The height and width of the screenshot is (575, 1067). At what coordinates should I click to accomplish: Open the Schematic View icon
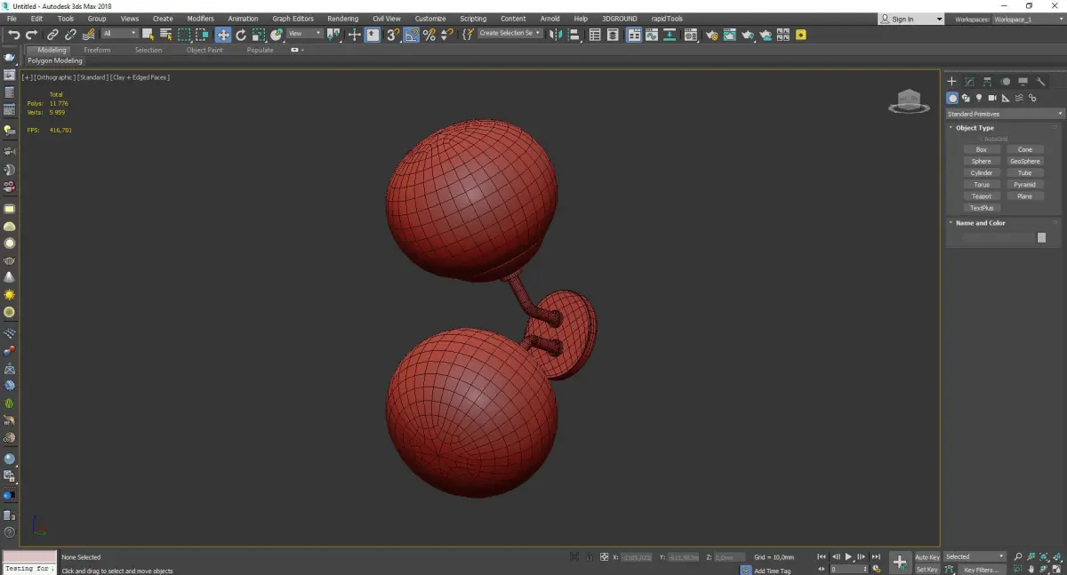pyautogui.click(x=670, y=35)
